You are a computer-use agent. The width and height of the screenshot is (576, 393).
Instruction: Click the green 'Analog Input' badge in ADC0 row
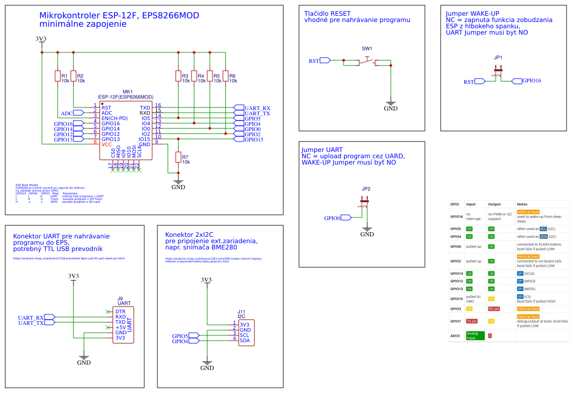[x=475, y=336]
